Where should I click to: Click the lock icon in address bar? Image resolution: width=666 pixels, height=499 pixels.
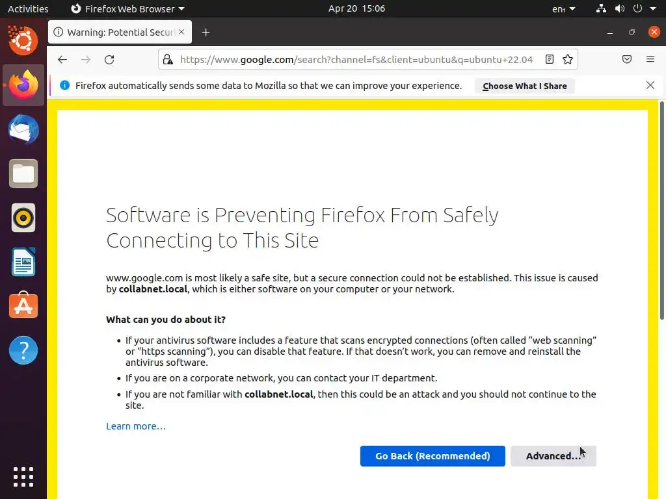click(x=168, y=60)
